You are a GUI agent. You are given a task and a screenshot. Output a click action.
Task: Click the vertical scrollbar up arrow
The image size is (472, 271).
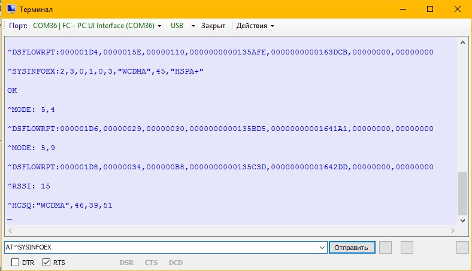coord(462,42)
